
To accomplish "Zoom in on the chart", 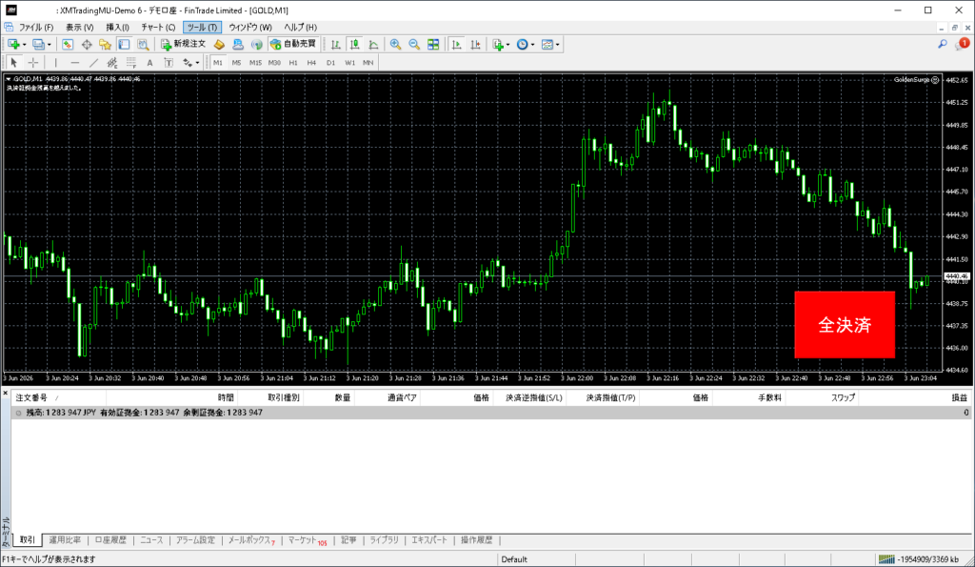I will click(x=395, y=44).
